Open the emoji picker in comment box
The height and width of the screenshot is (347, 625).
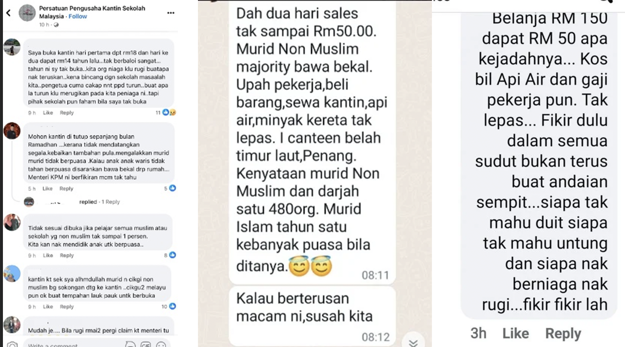161,344
